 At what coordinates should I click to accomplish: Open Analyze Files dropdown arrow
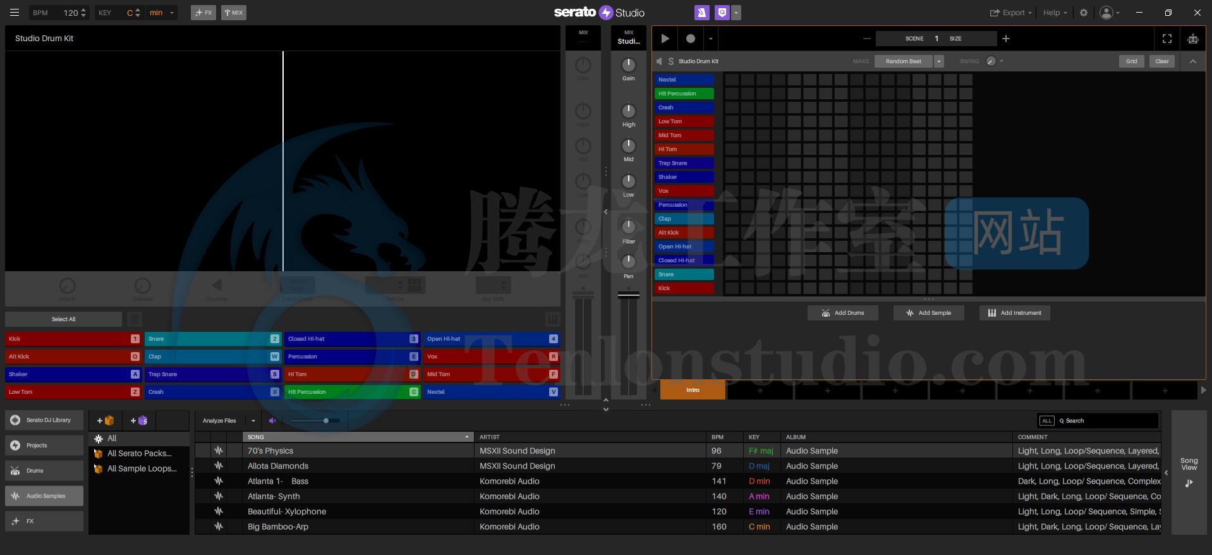click(x=253, y=420)
